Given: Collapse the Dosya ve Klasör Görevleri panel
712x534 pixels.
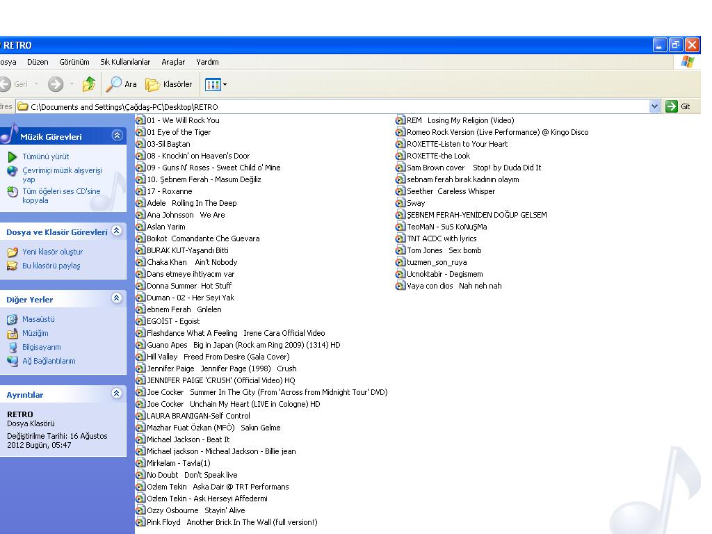Looking at the screenshot, I should tap(117, 231).
